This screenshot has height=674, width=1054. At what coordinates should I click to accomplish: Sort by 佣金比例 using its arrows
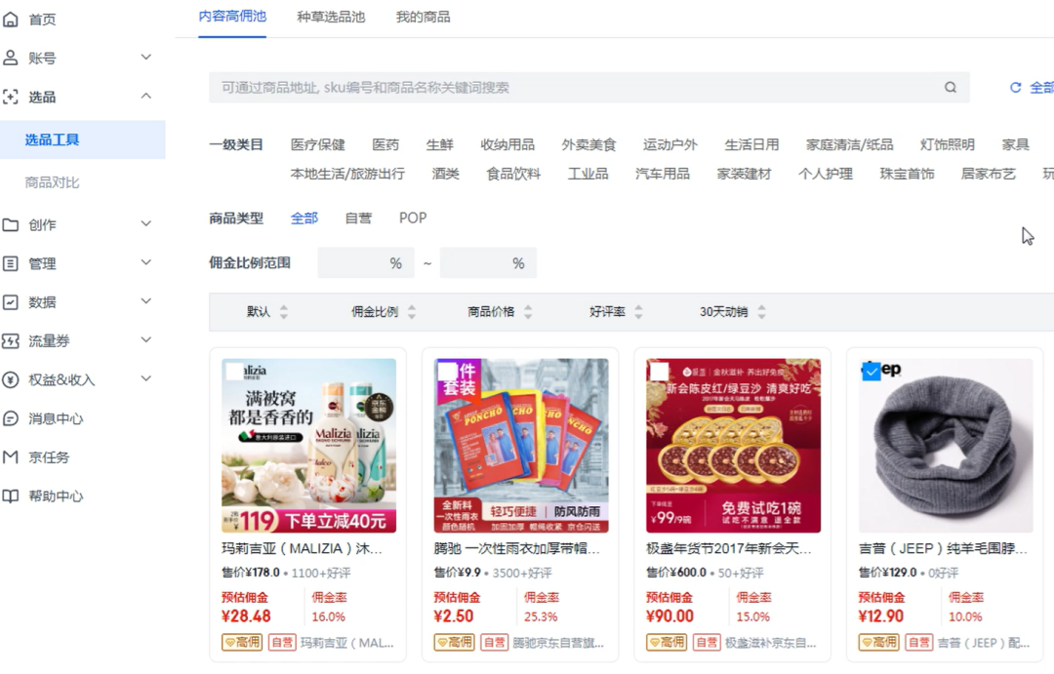[412, 312]
